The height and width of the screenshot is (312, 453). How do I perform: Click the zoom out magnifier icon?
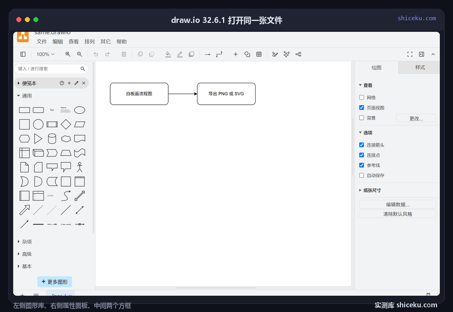pyautogui.click(x=80, y=54)
